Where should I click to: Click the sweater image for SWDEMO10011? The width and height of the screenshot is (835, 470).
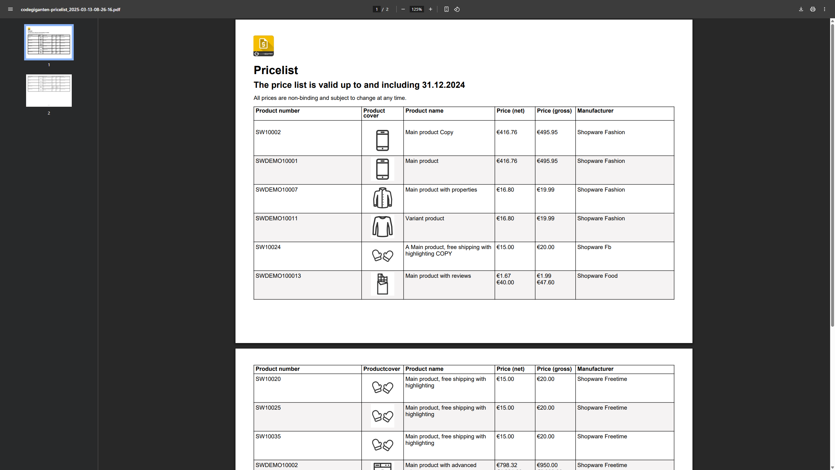point(382,227)
